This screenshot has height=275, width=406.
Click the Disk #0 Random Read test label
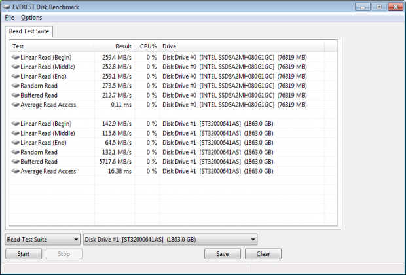coord(39,86)
